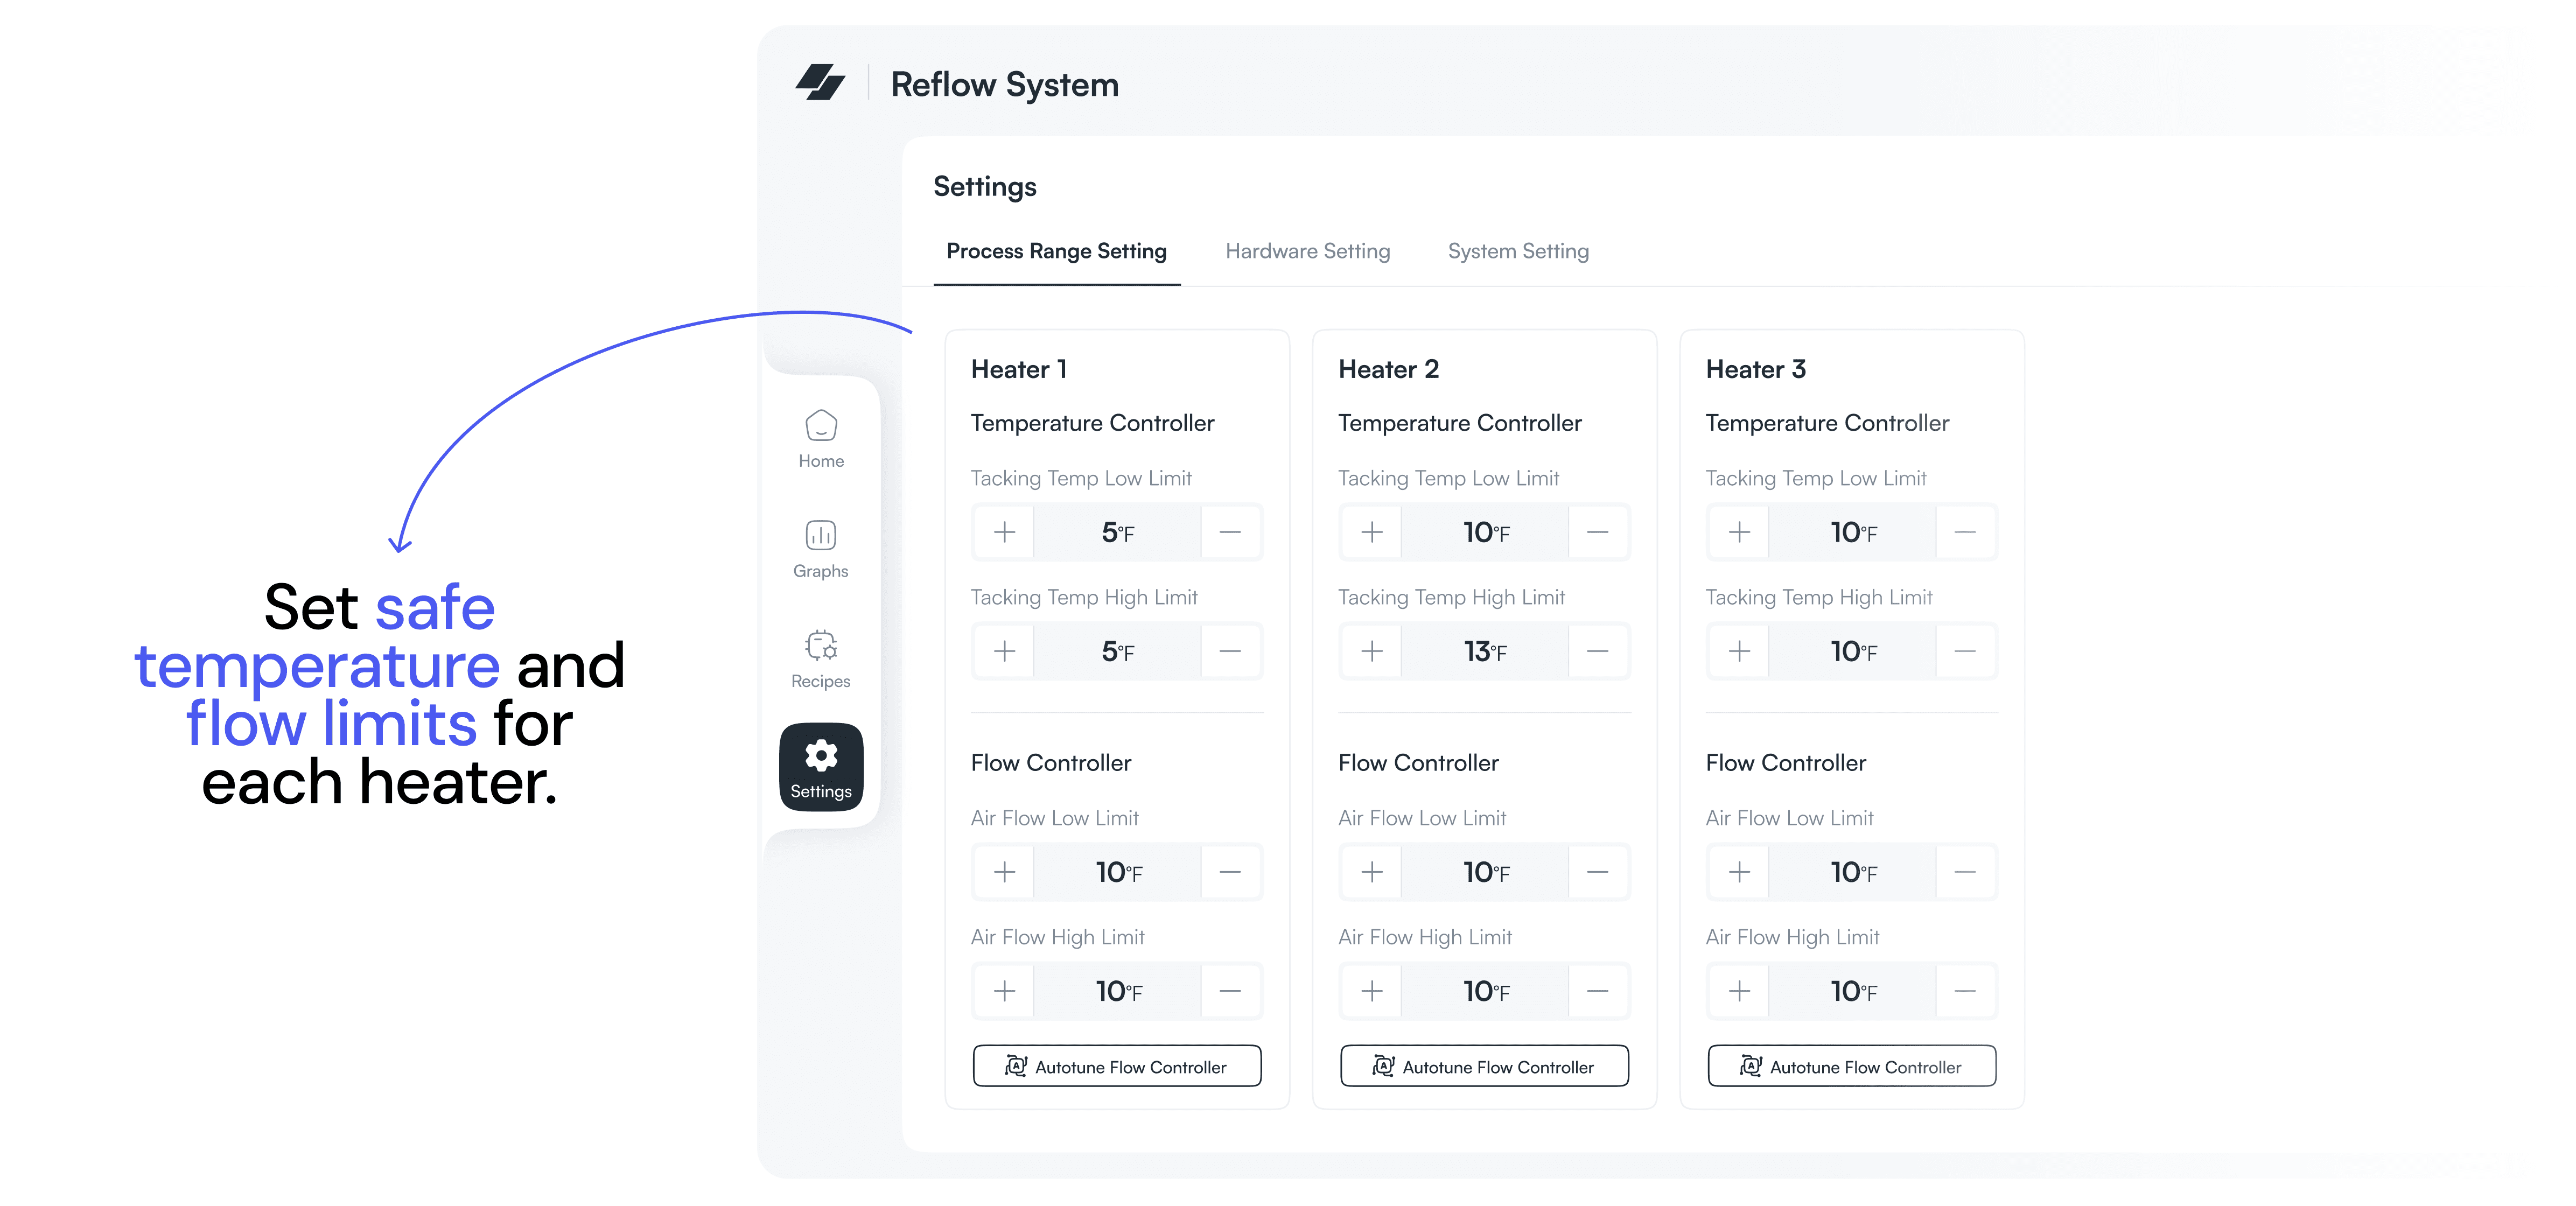
Task: Click the Reflow System logo icon
Action: 820,83
